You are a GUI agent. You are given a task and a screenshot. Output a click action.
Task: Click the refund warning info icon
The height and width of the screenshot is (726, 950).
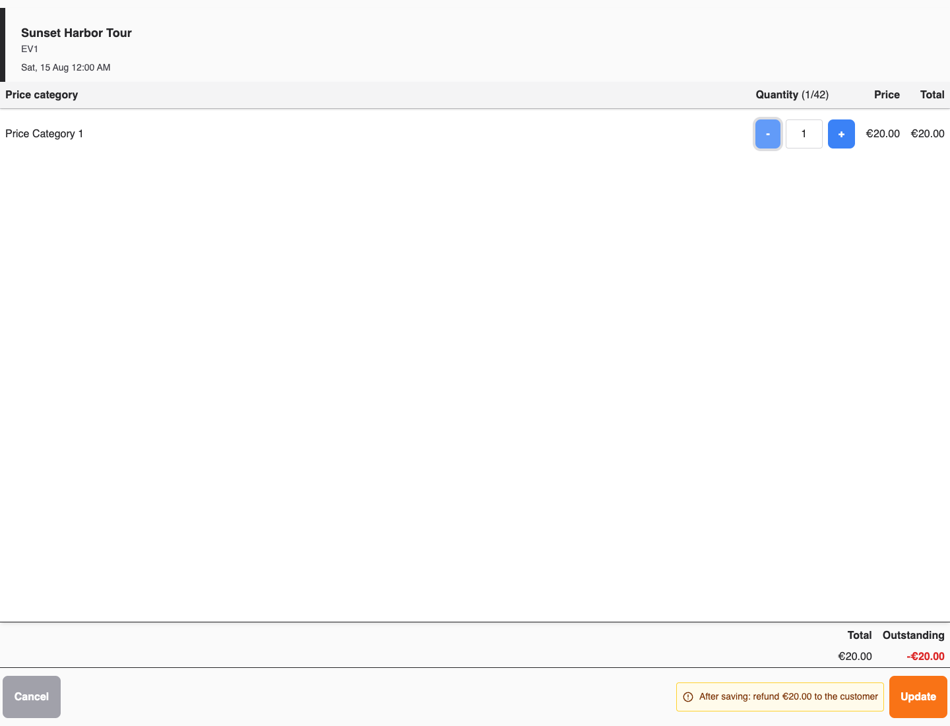coord(688,697)
